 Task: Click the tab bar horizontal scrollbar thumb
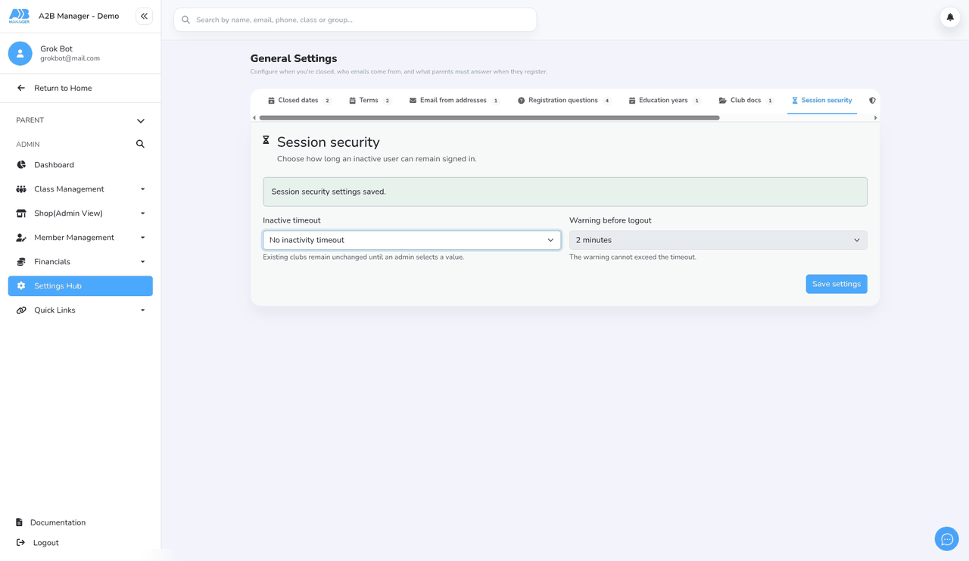coord(489,118)
